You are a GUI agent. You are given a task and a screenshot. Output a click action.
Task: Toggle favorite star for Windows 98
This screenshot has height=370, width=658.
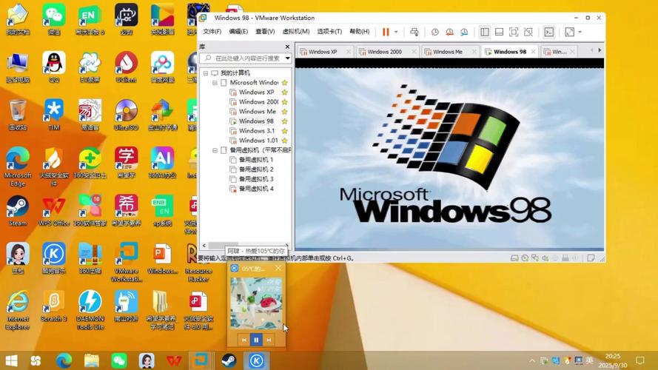point(284,121)
